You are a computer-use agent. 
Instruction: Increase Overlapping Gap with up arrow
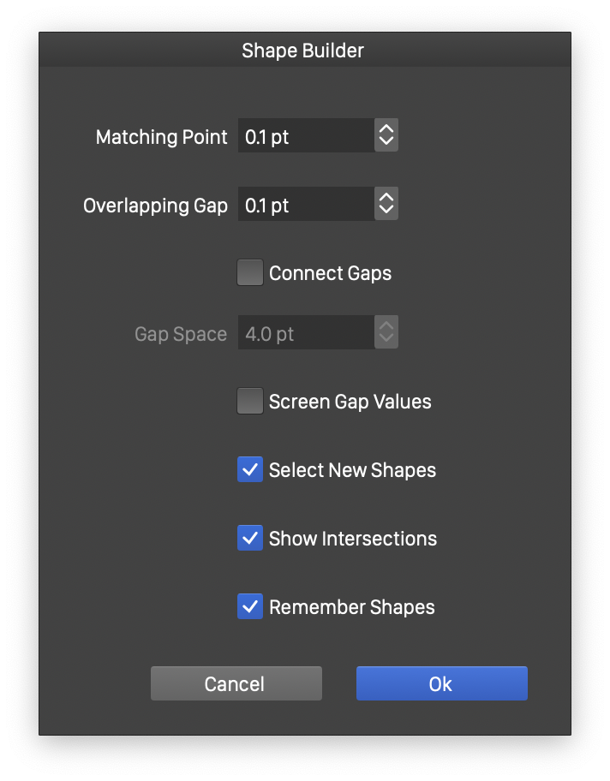[386, 198]
